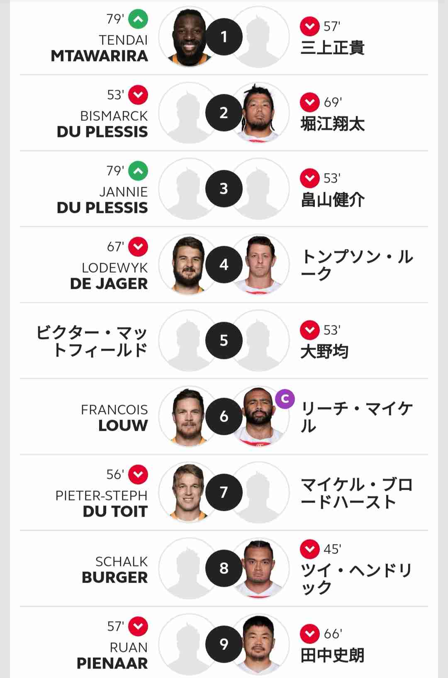The image size is (448, 678).
Task: Click red 56' arrow for Pieter-Steph Du Toit
Action: 138,475
